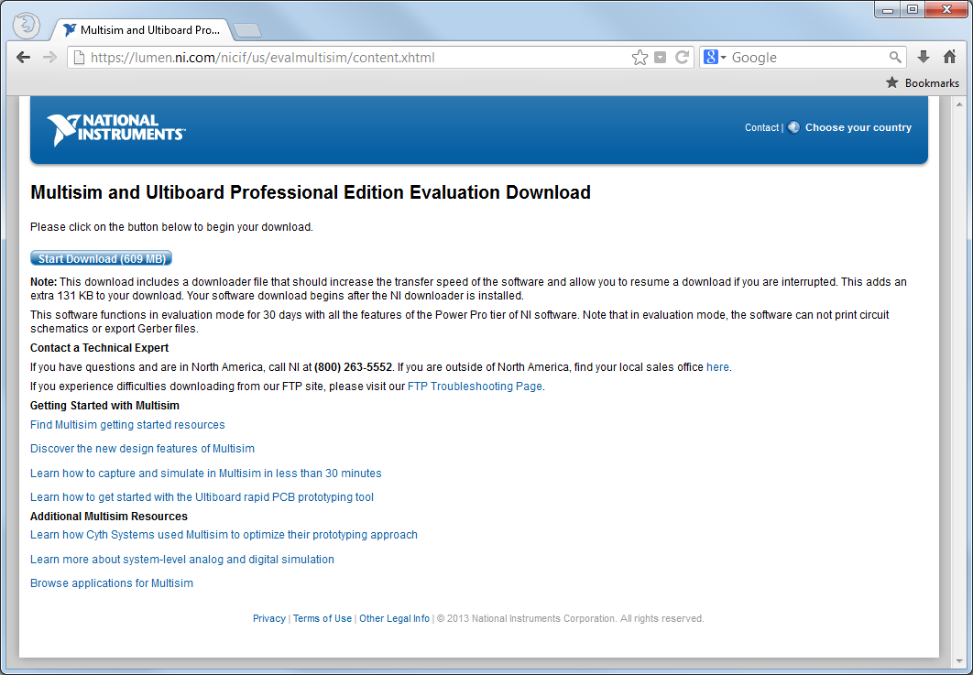Screen dimensions: 973x675
Task: Click Start Download (609 MB) button
Action: tap(102, 259)
